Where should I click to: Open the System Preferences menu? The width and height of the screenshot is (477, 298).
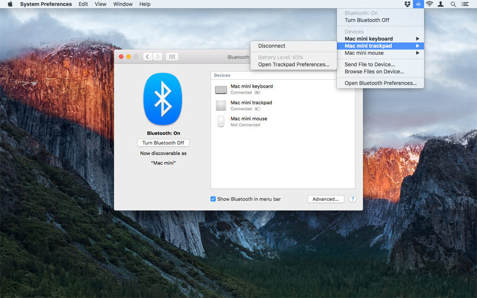(x=46, y=4)
